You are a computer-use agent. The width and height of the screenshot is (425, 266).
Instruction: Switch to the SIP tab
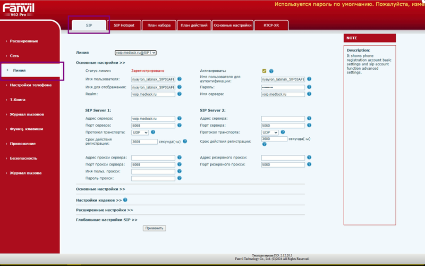[89, 25]
